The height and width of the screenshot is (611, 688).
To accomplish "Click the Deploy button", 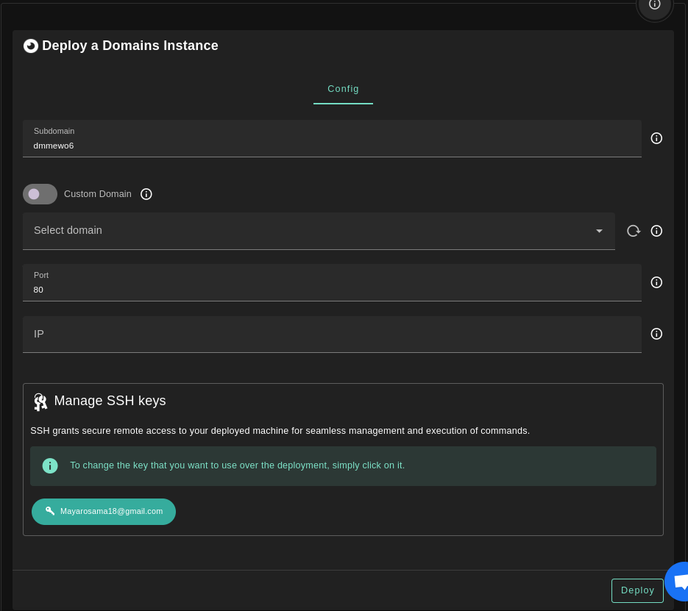I will 637,590.
